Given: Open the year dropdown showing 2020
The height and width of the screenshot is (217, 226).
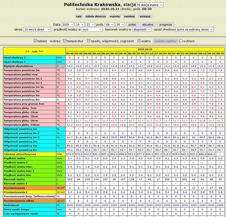Looking at the screenshot, I should [68, 25].
